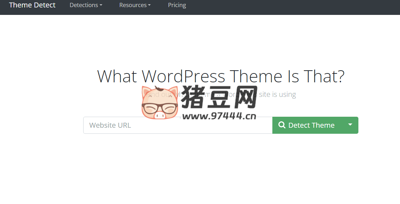Click the "What WordPress Theme Is That?" heading
This screenshot has height=204, width=400.
coord(221,76)
